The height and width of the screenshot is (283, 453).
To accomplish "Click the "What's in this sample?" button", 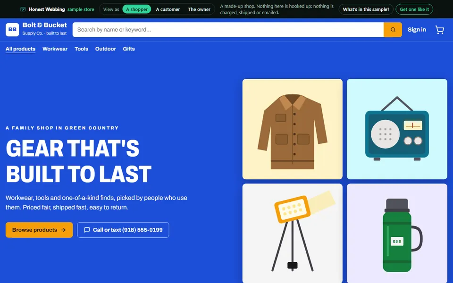I will tap(366, 9).
